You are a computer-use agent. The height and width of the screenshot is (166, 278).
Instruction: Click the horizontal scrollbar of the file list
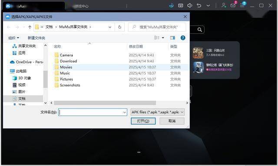pyautogui.click(x=105, y=103)
